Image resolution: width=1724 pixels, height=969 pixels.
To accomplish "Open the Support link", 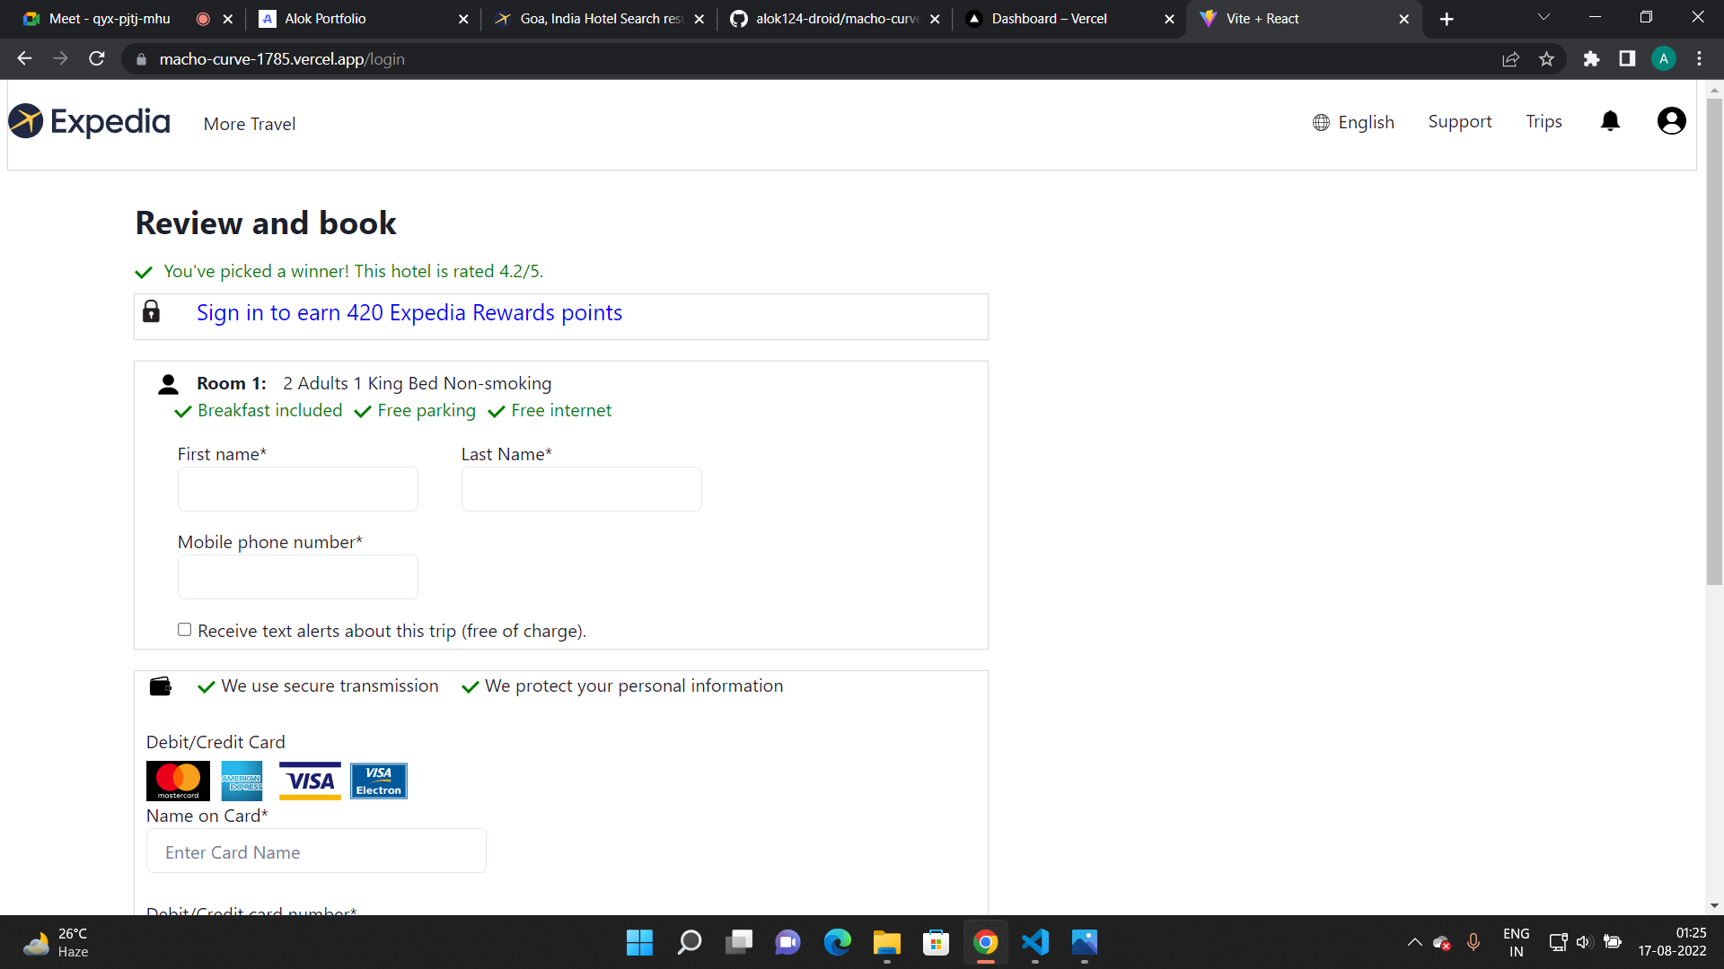I will pos(1459,122).
